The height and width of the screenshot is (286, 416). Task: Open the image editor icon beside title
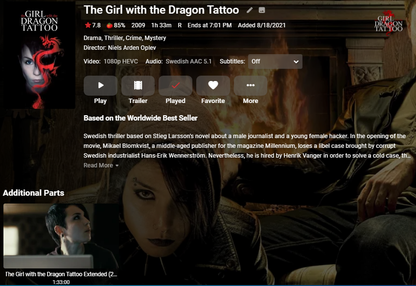click(262, 10)
